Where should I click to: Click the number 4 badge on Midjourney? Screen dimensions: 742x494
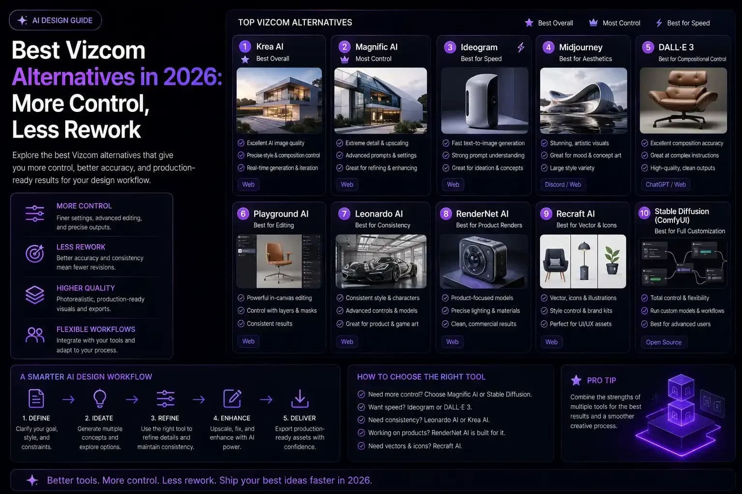pos(548,47)
